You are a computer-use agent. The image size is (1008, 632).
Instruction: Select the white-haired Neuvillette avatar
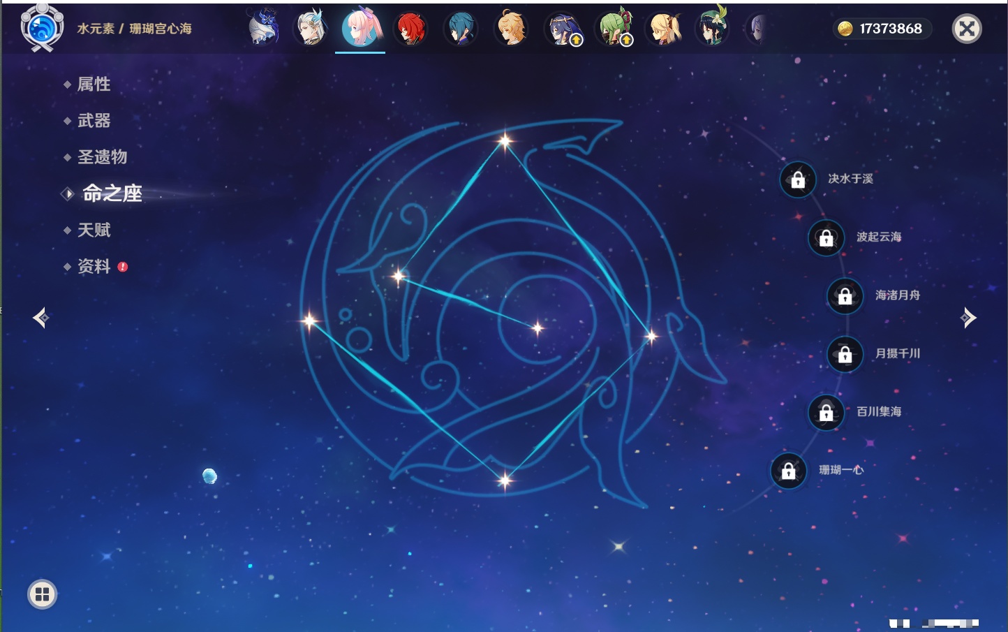311,28
